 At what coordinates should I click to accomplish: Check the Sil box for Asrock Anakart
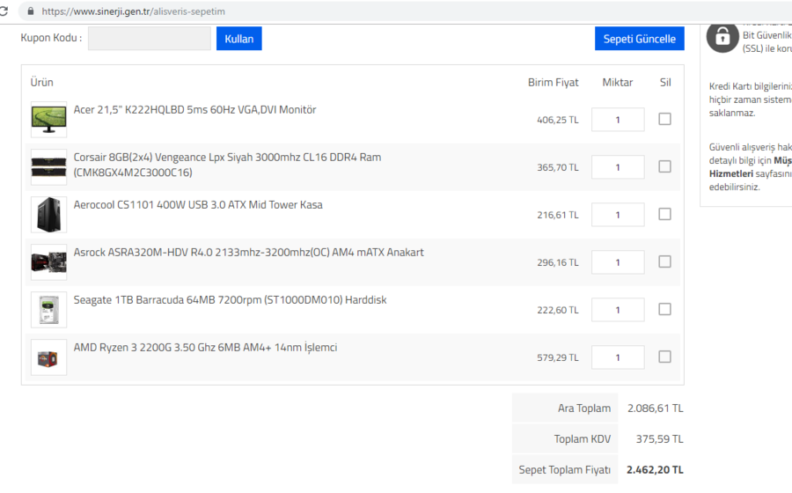pyautogui.click(x=664, y=261)
